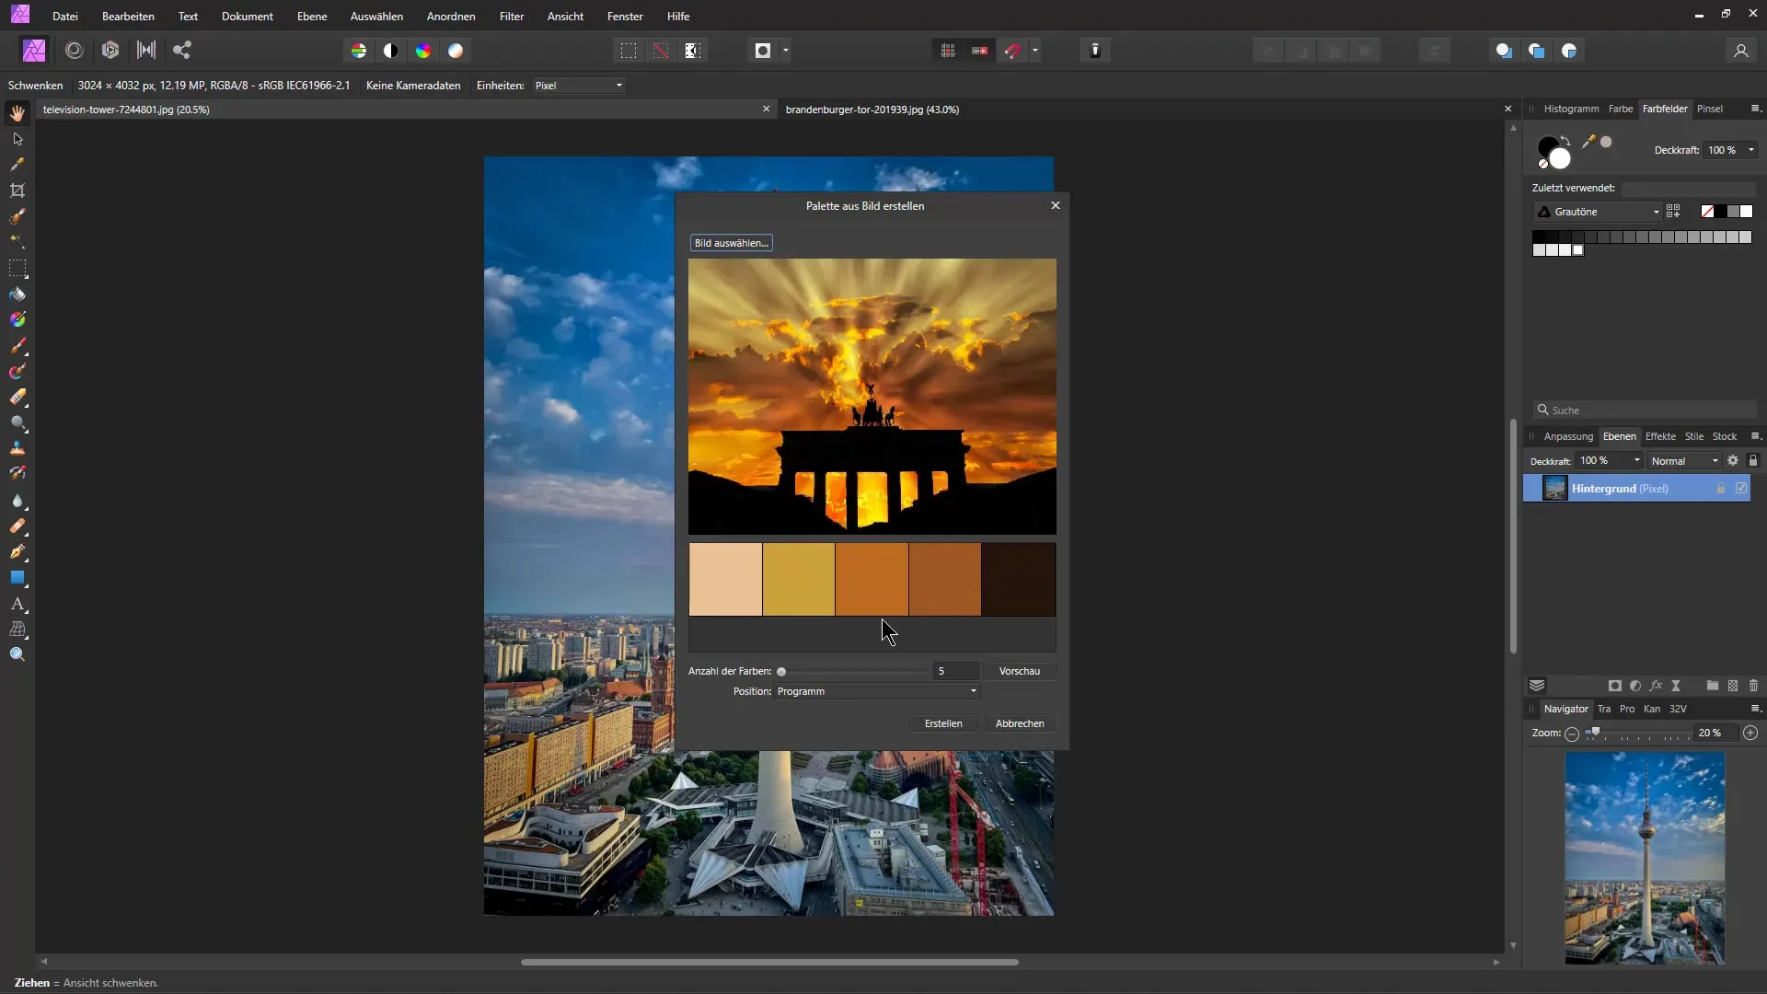Toggle the snapping magnet button

[1012, 51]
